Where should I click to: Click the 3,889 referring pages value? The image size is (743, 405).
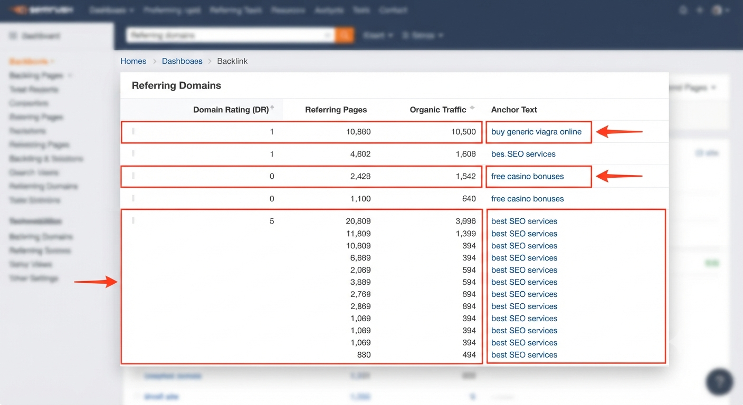(x=360, y=282)
